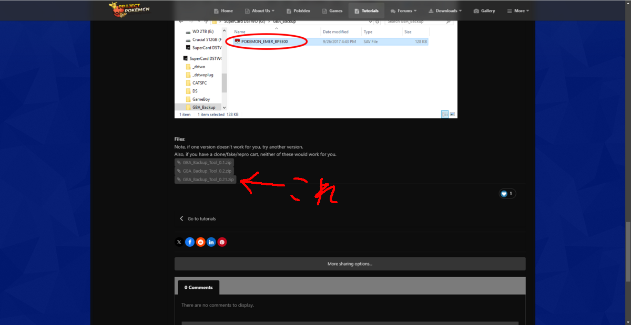Select Crucial 512GB drive in tree

point(203,40)
